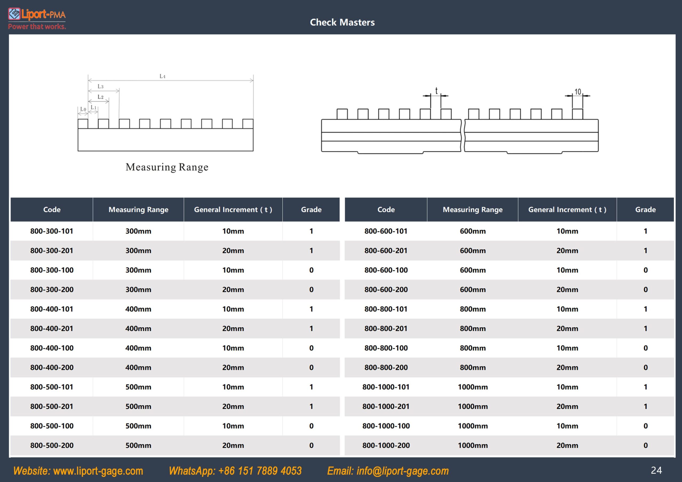Click the WhatsApp phone number
Viewport: 682px width, 482px height.
pyautogui.click(x=260, y=471)
